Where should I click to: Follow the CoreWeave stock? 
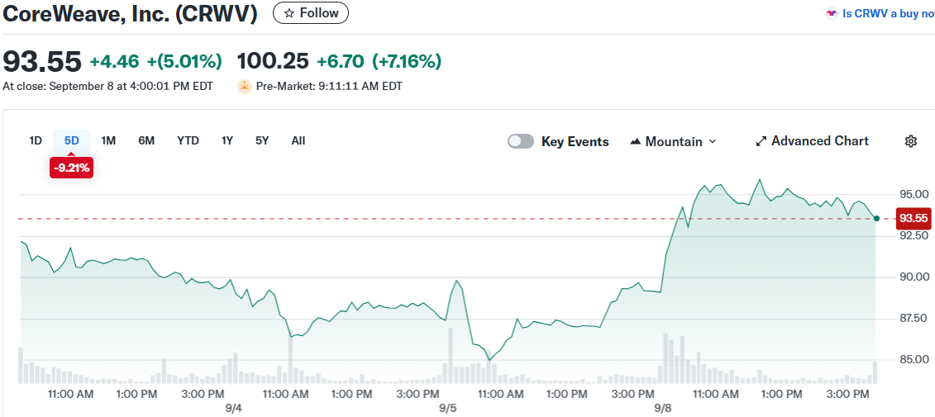(311, 13)
